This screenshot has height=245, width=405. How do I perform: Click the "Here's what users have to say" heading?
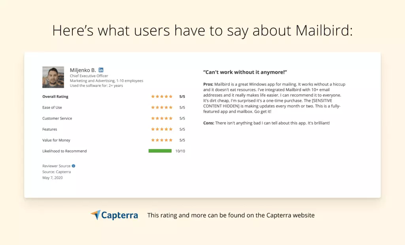[202, 30]
